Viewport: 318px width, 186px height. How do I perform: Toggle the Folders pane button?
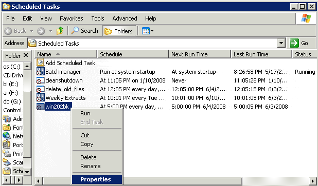coord(119,31)
